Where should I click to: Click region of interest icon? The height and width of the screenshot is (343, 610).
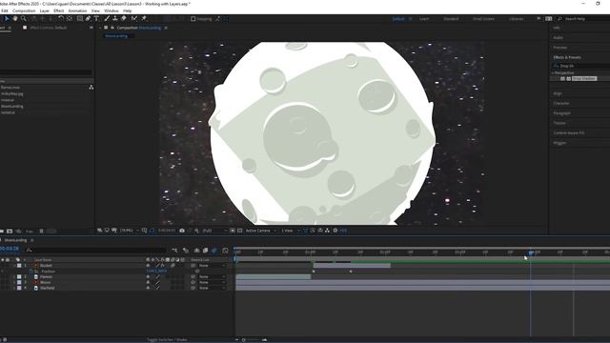[x=233, y=231]
